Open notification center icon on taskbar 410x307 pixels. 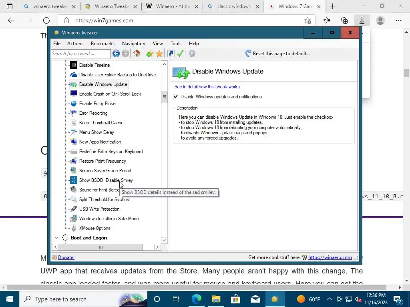[x=398, y=299]
